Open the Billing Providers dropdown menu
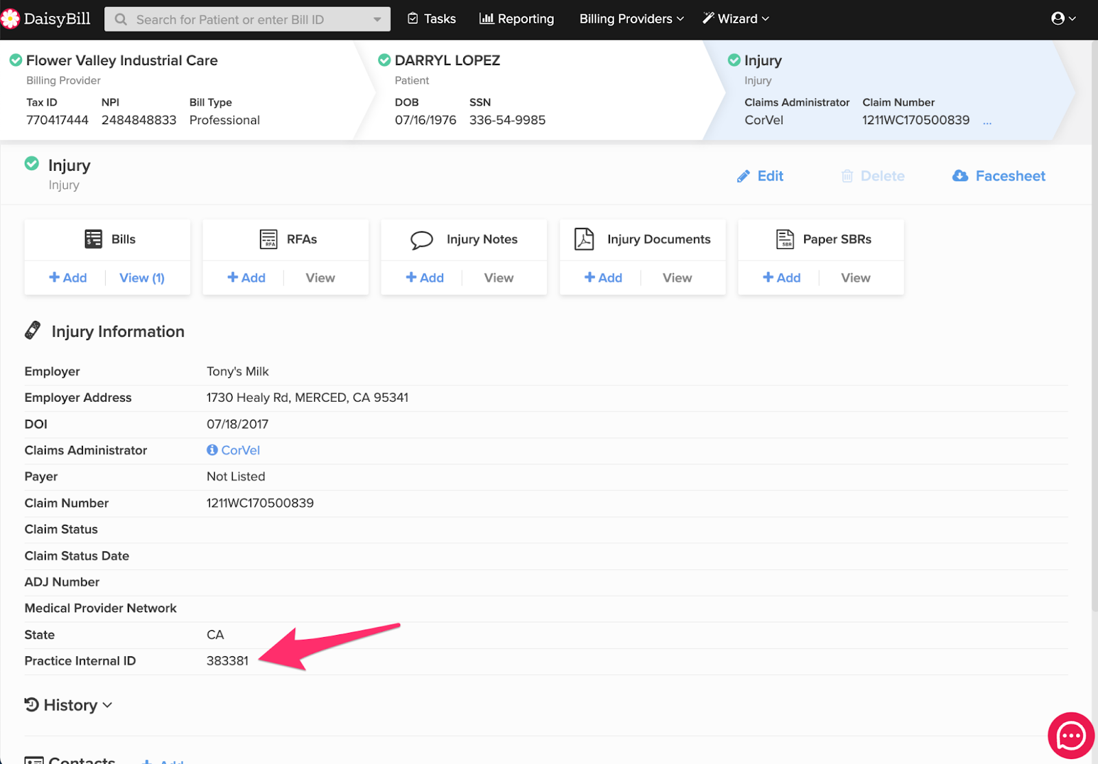Viewport: 1098px width, 764px height. tap(631, 19)
